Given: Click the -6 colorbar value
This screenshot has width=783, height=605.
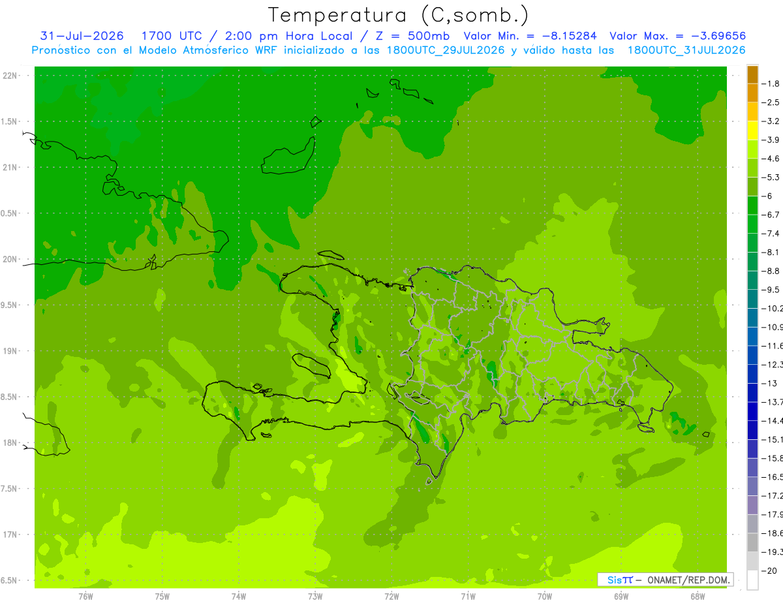Looking at the screenshot, I should pyautogui.click(x=767, y=196).
